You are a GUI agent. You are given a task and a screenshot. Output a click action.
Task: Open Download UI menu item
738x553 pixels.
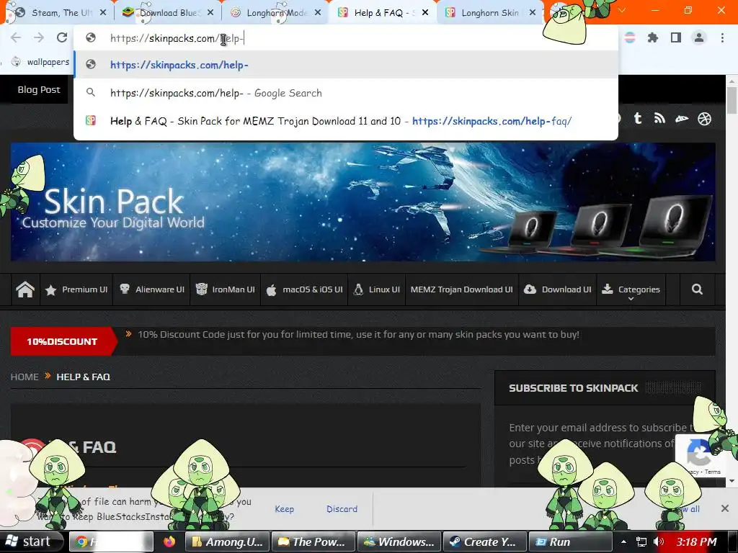(558, 289)
